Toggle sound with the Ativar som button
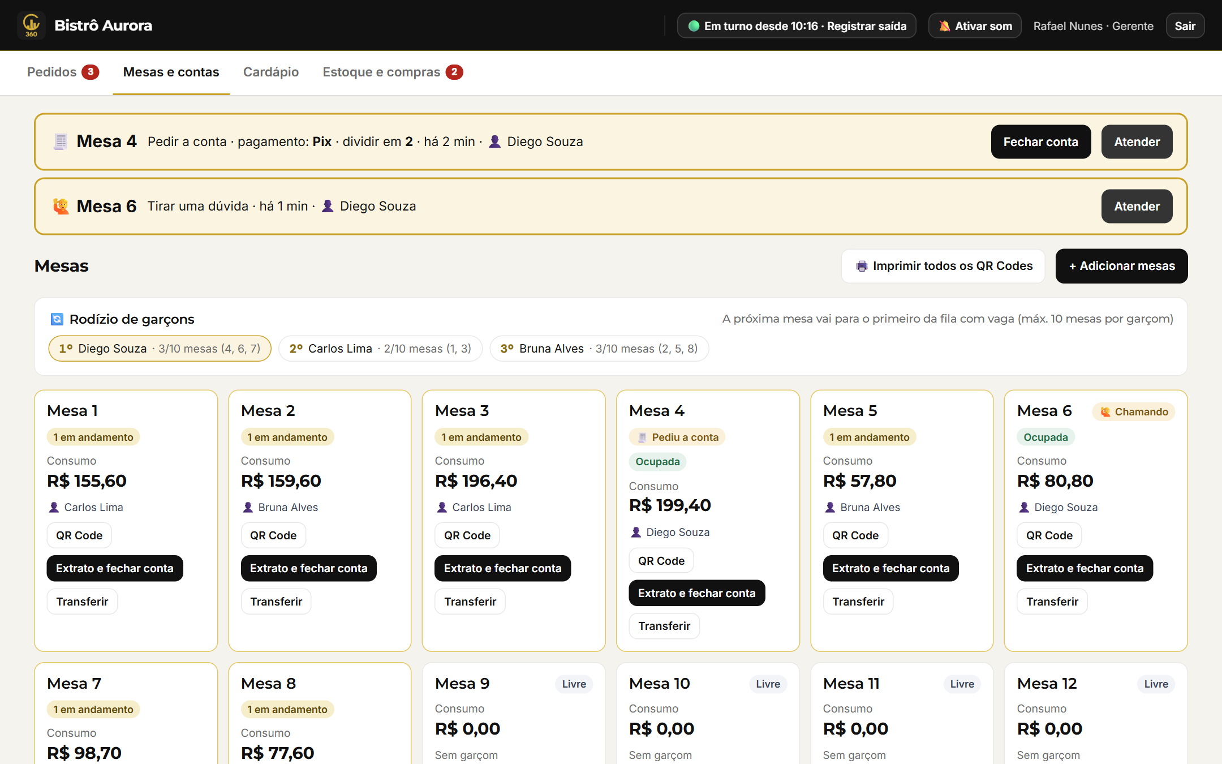 click(x=975, y=26)
